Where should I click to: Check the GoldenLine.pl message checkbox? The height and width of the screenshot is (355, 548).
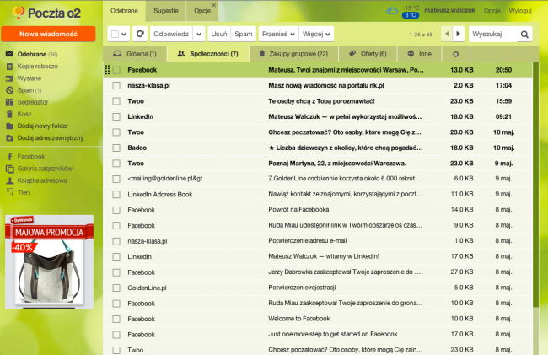coord(116,288)
